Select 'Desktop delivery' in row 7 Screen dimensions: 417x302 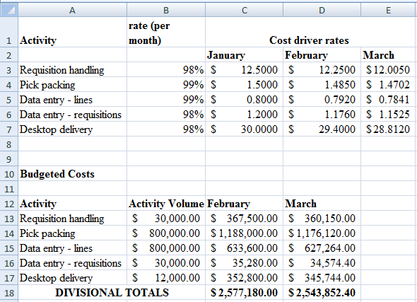(x=72, y=129)
